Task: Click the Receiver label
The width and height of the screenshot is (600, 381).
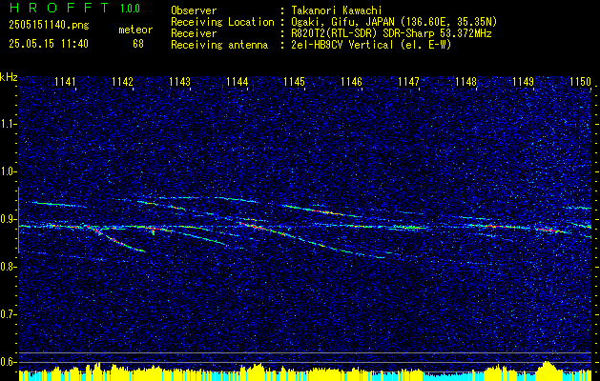Action: [x=194, y=33]
